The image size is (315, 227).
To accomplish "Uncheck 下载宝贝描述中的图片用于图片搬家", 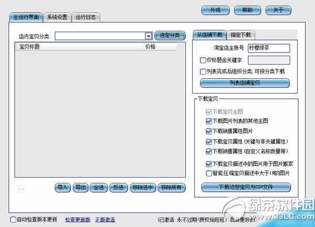I will [209, 164].
